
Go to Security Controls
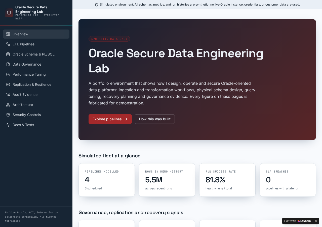(x=36, y=115)
